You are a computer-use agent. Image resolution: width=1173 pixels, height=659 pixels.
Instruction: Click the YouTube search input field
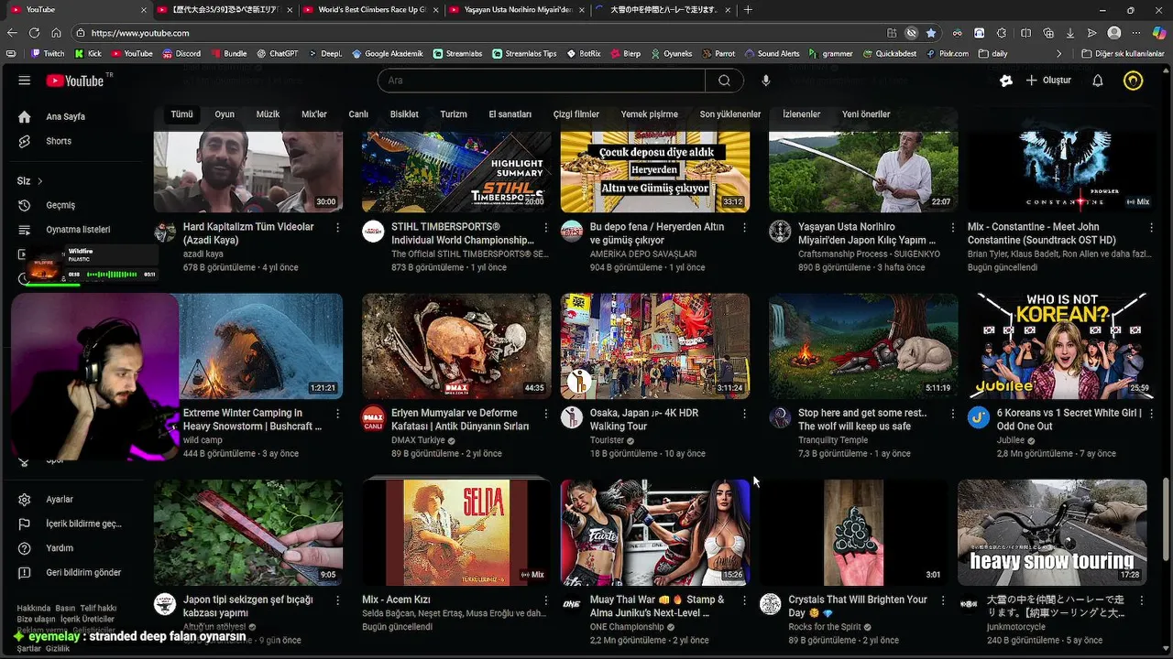click(x=542, y=81)
